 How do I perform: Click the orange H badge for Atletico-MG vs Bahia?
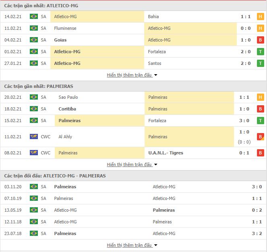(x=261, y=17)
